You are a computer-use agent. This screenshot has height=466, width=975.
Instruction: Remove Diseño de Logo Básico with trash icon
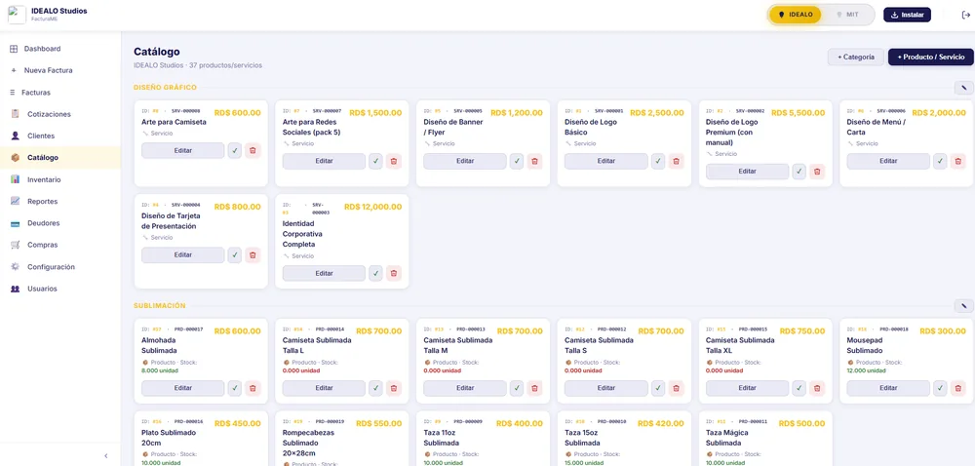676,162
